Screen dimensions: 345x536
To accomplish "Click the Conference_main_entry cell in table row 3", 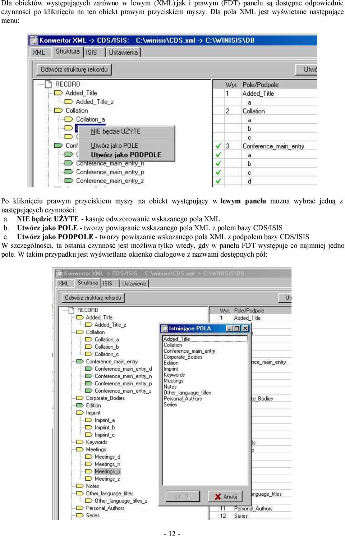I will click(273, 146).
